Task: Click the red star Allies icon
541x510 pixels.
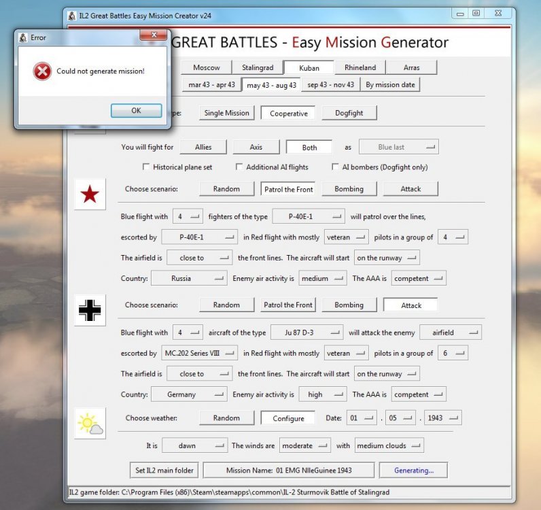Action: click(x=90, y=195)
